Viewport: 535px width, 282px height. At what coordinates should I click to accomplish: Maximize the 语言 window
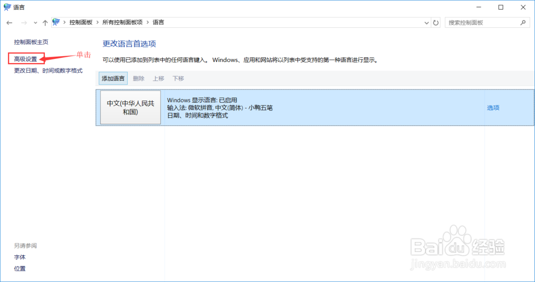click(x=501, y=7)
